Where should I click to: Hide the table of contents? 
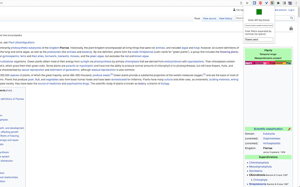9,90
